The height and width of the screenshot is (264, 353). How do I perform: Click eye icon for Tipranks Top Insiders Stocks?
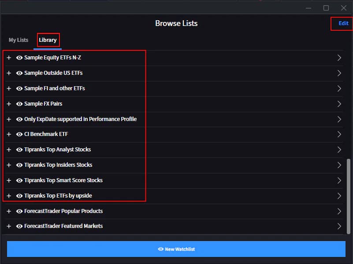click(x=19, y=165)
